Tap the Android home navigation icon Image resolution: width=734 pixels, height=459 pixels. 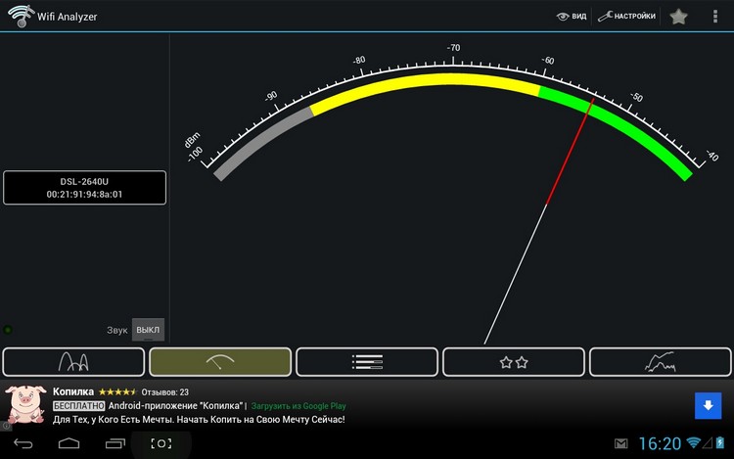[69, 443]
